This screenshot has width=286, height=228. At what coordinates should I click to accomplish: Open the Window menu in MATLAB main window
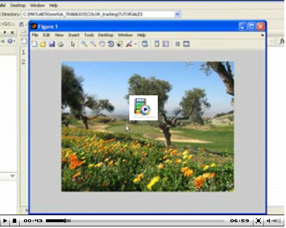(37, 5)
